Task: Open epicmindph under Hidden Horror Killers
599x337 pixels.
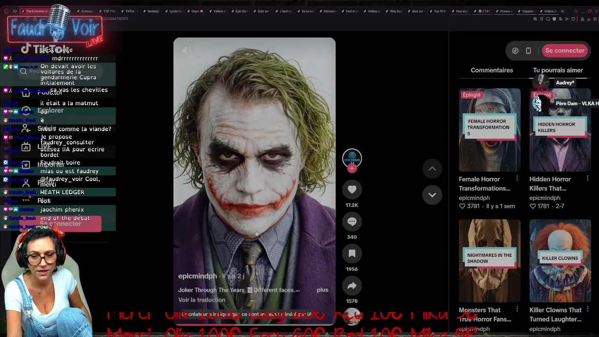Action: 545,198
